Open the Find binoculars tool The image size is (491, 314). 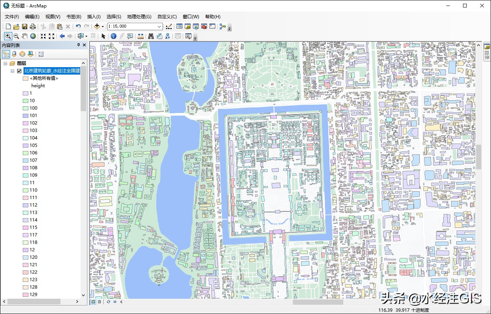pos(151,36)
